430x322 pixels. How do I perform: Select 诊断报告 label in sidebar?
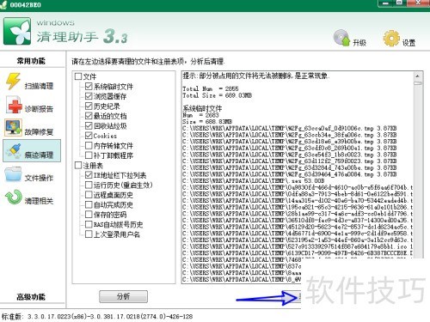(x=39, y=109)
